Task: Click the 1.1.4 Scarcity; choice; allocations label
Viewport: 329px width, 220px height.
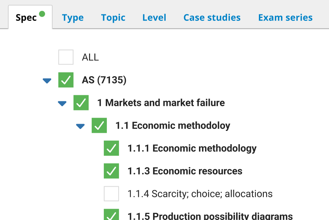Action: click(200, 194)
